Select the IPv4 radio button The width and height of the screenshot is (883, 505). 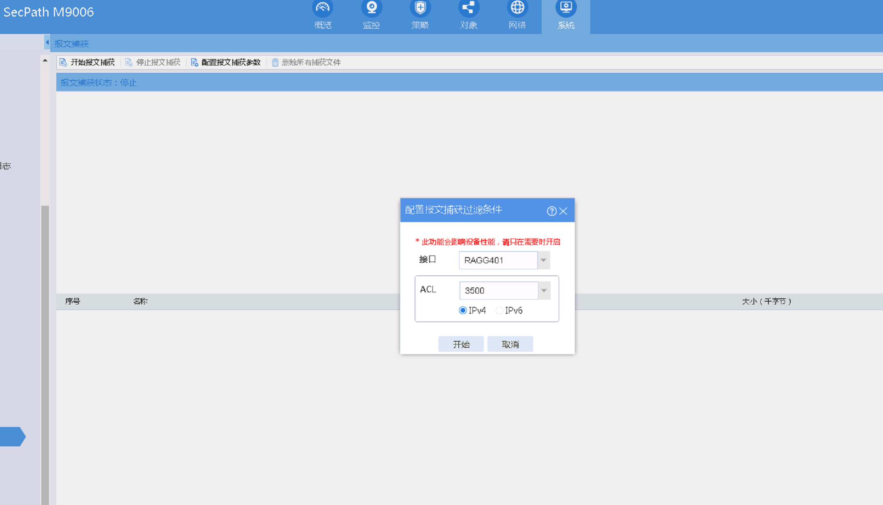point(463,310)
